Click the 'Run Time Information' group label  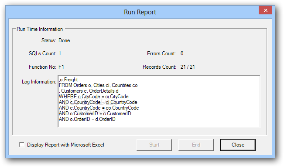point(40,29)
